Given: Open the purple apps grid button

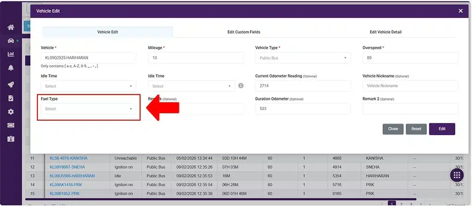Looking at the screenshot, I should click(x=457, y=175).
